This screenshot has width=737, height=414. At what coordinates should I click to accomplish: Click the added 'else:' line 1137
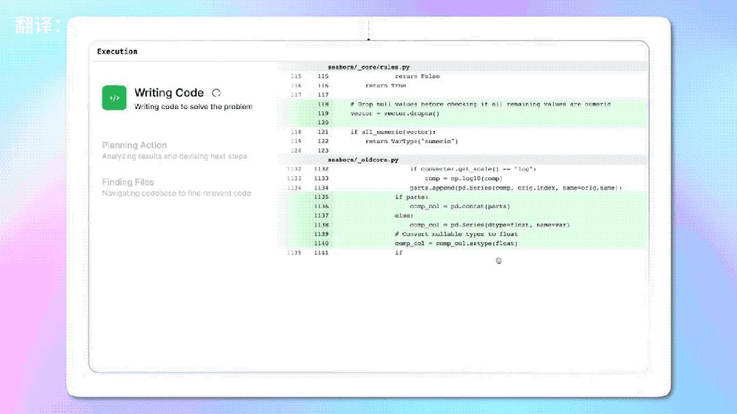pos(404,216)
